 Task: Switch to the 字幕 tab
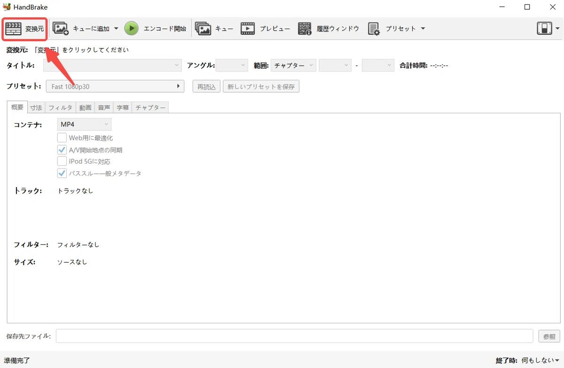122,108
